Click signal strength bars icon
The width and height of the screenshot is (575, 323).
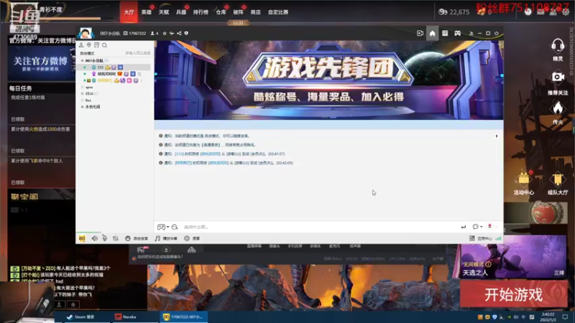[498, 238]
